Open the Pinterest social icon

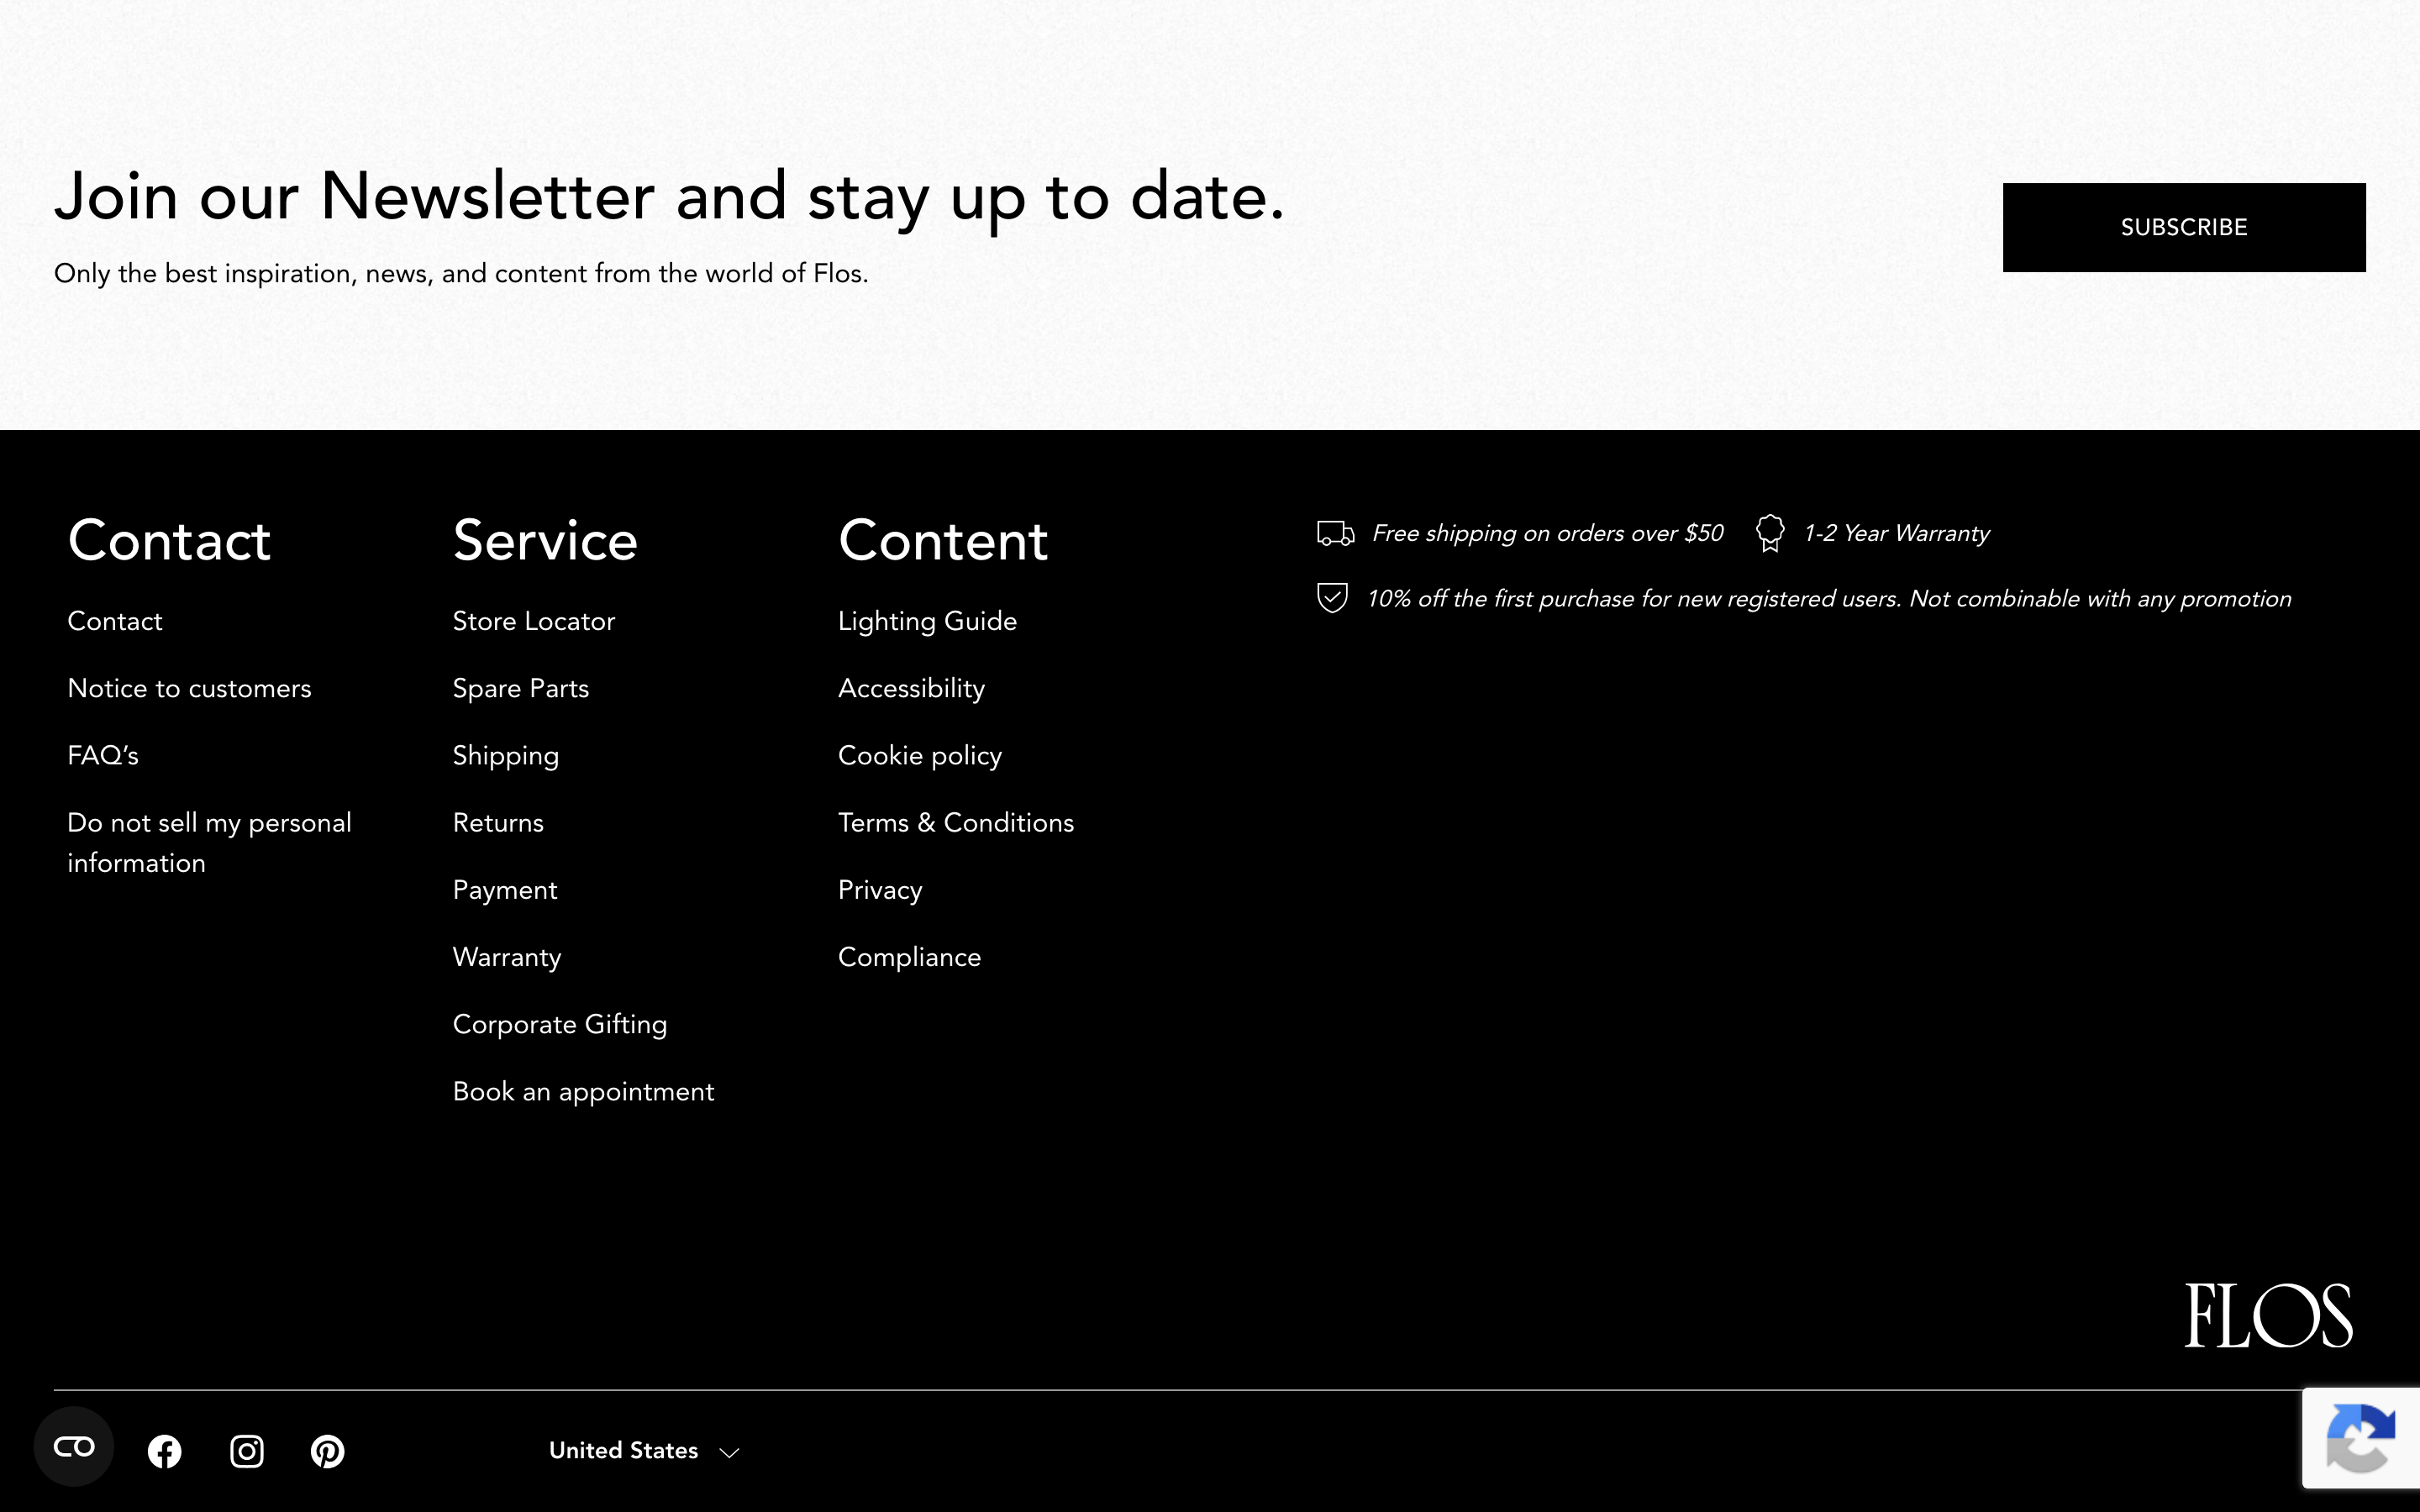tap(328, 1451)
